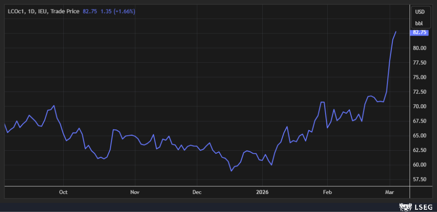
Task: Change the 1D interval in the legend
Action: (33, 11)
